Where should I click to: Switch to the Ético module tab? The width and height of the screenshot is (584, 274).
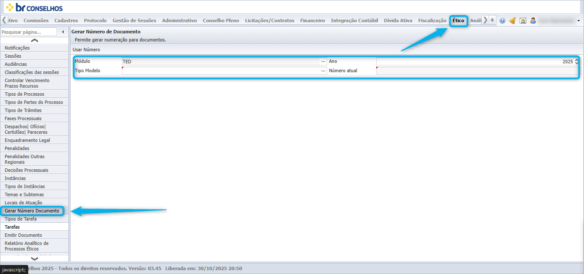pos(458,21)
